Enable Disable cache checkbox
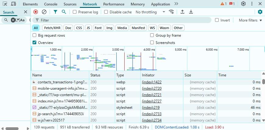Screen dimensions: 265x130 click(x=106, y=12)
